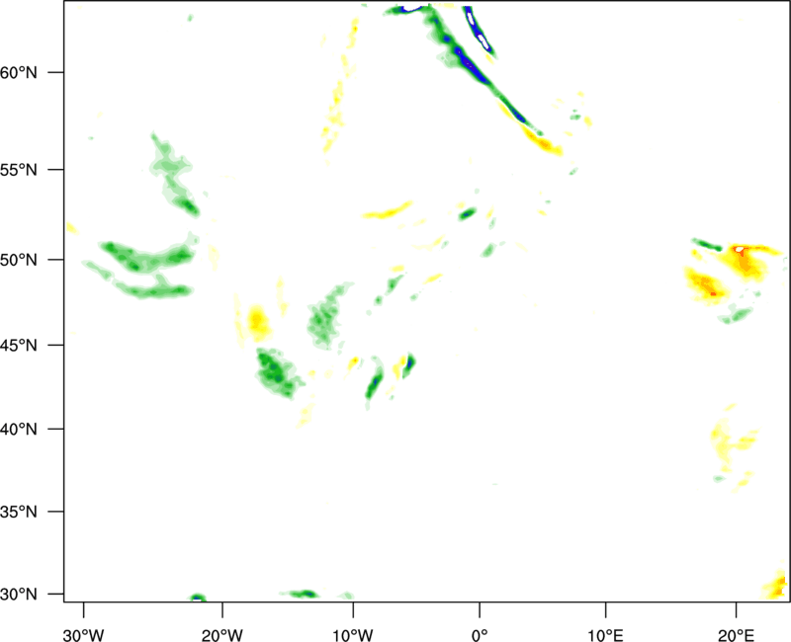The height and width of the screenshot is (642, 791).
Task: Click the 60°N latitude label
Action: coord(19,72)
